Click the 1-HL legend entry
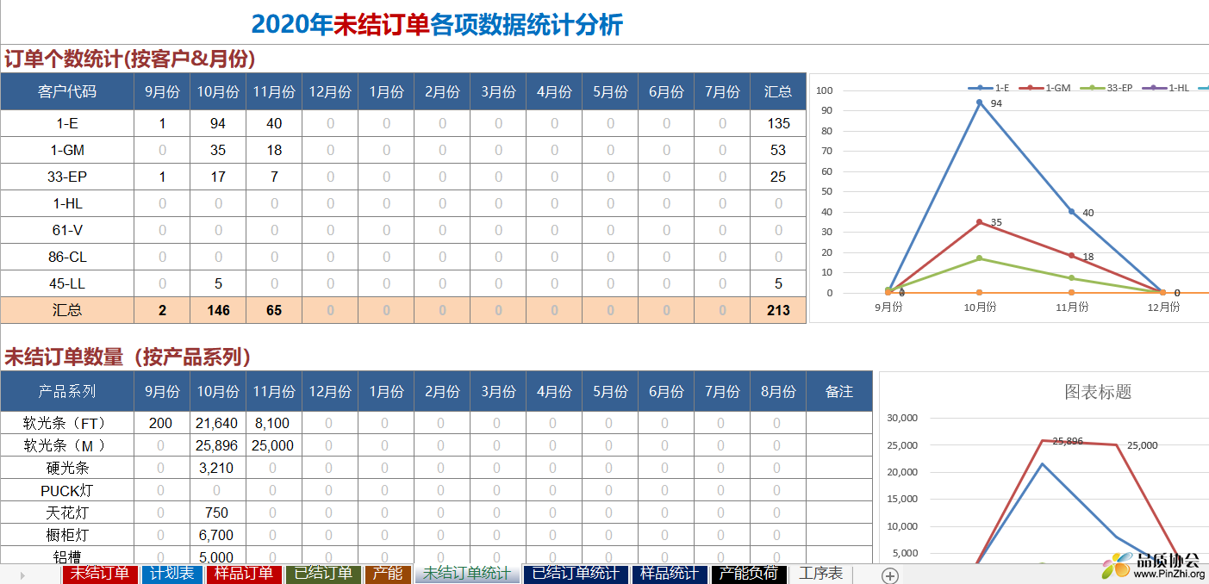 [1166, 88]
